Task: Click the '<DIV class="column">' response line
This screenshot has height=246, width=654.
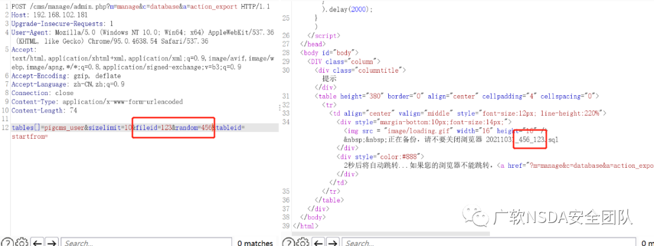Action: pyautogui.click(x=344, y=61)
